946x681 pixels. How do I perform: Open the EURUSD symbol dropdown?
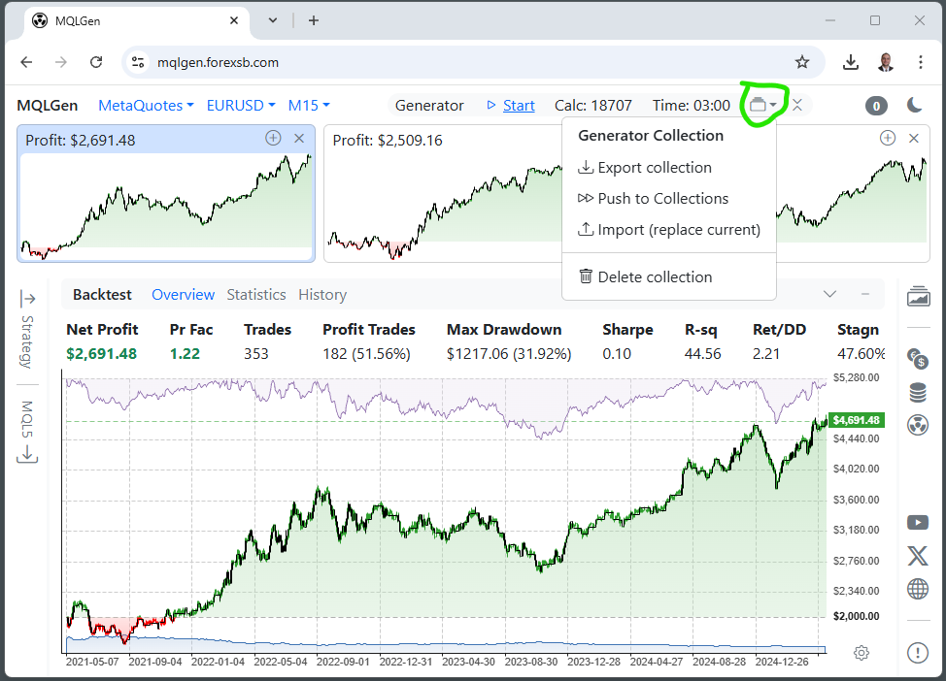click(x=241, y=106)
